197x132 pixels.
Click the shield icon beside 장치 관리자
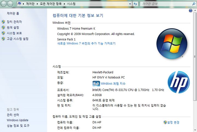3,22
